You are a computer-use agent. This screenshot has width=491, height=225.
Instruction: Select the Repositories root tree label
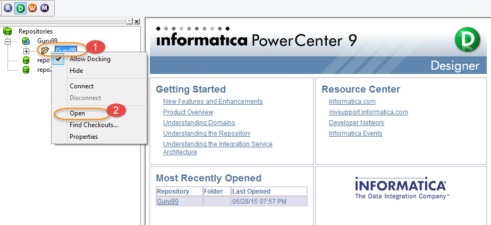tap(36, 31)
